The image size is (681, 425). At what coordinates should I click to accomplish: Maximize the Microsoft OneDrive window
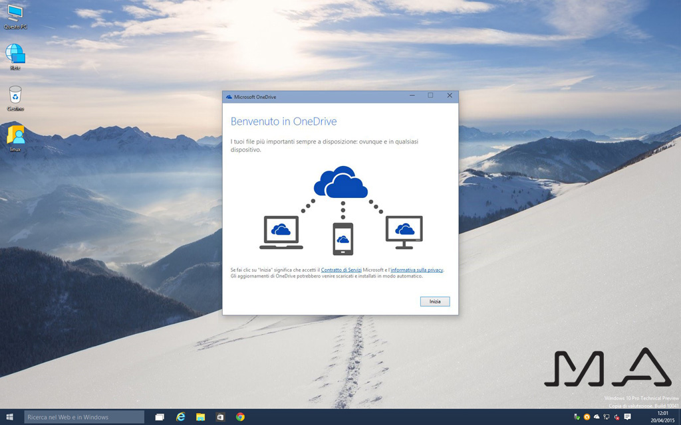(430, 96)
